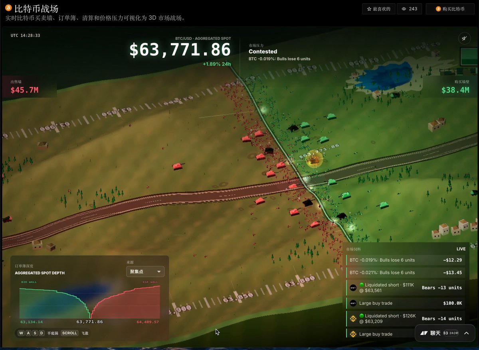This screenshot has width=479, height=350.
Task: Click the red ask wall area of the depth chart
Action: [x=132, y=305]
